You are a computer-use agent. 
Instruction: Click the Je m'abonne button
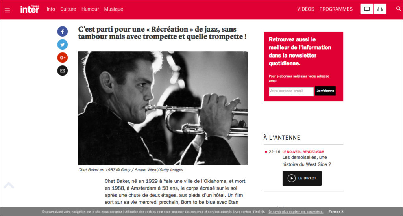tap(325, 91)
